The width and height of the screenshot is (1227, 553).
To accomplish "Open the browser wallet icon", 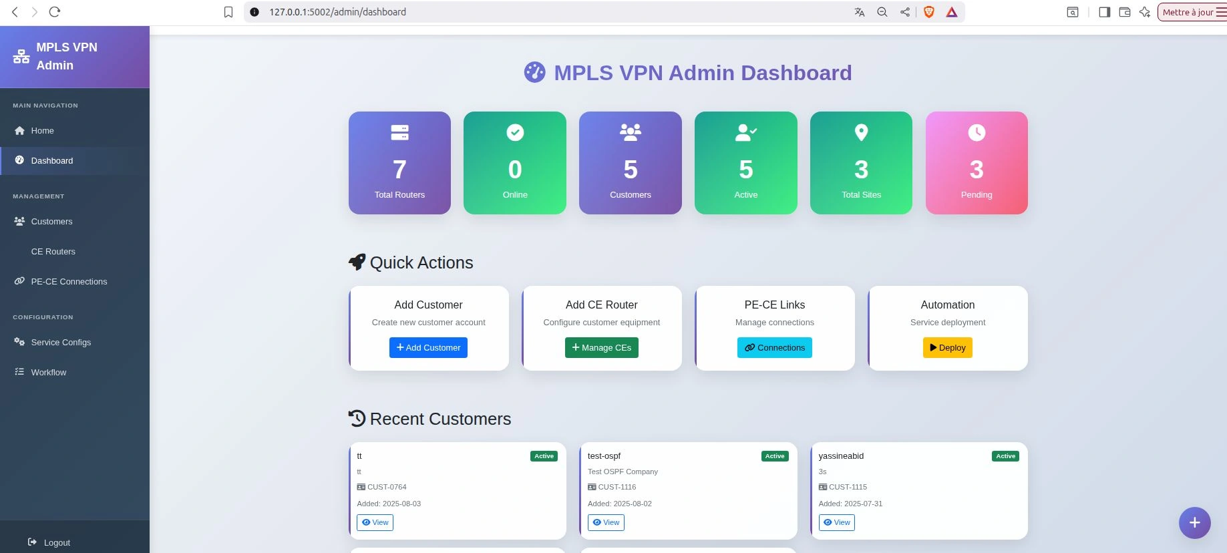I will coord(1125,12).
